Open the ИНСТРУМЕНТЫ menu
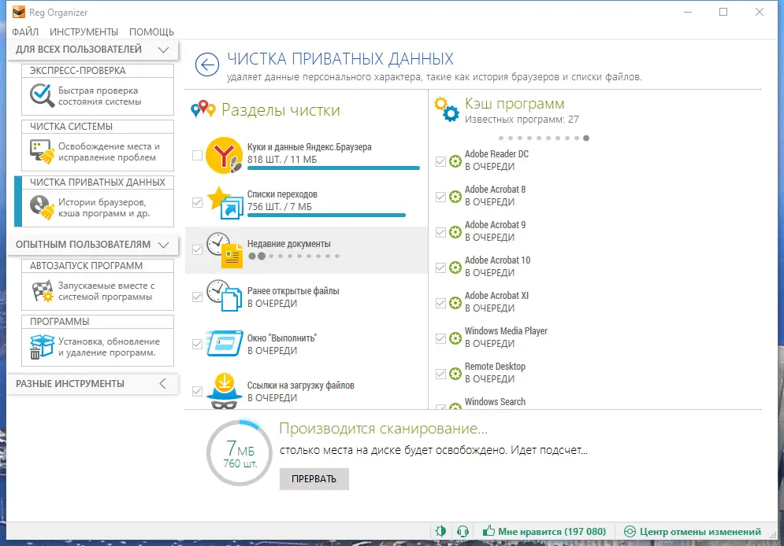This screenshot has width=784, height=546. (x=84, y=32)
